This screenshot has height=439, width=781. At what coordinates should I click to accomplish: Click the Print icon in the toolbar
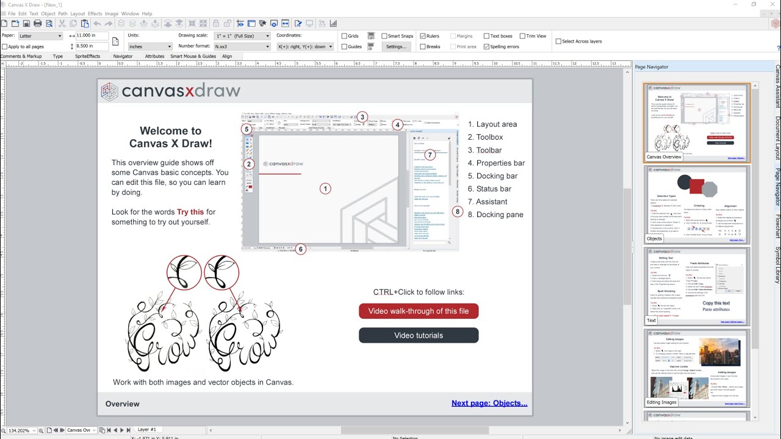tap(38, 23)
